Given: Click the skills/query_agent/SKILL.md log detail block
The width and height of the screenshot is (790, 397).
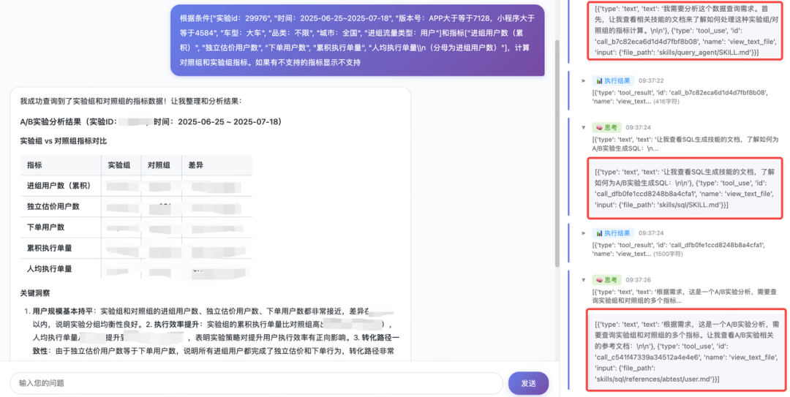Looking at the screenshot, I should [x=685, y=30].
